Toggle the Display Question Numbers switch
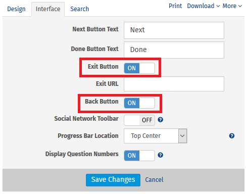Image resolution: width=246 pixels, height=194 pixels. pos(139,156)
